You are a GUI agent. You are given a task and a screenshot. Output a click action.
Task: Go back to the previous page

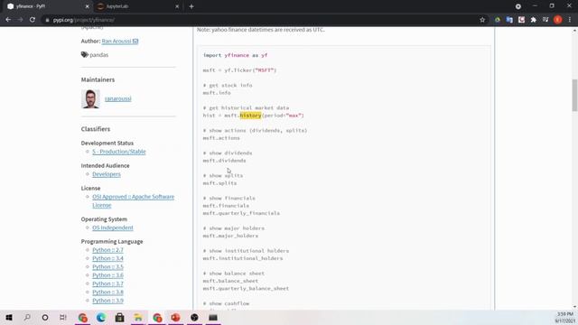click(8, 20)
